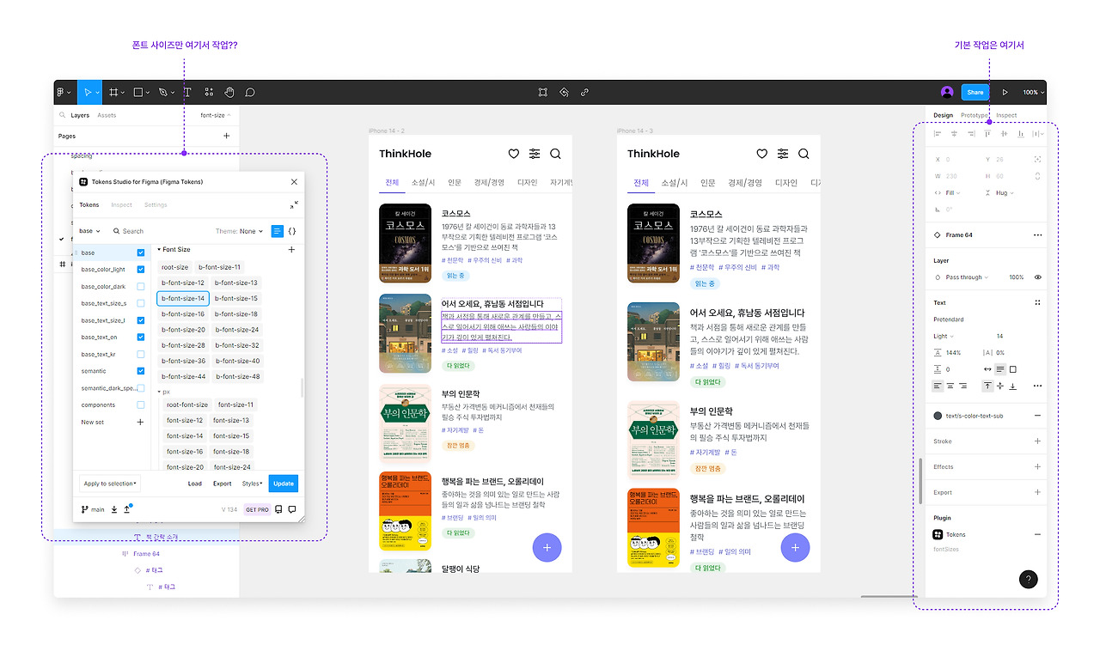Viewport: 1100px width, 645px height.
Task: Select the Tokens tab in plugin
Action: (x=89, y=205)
